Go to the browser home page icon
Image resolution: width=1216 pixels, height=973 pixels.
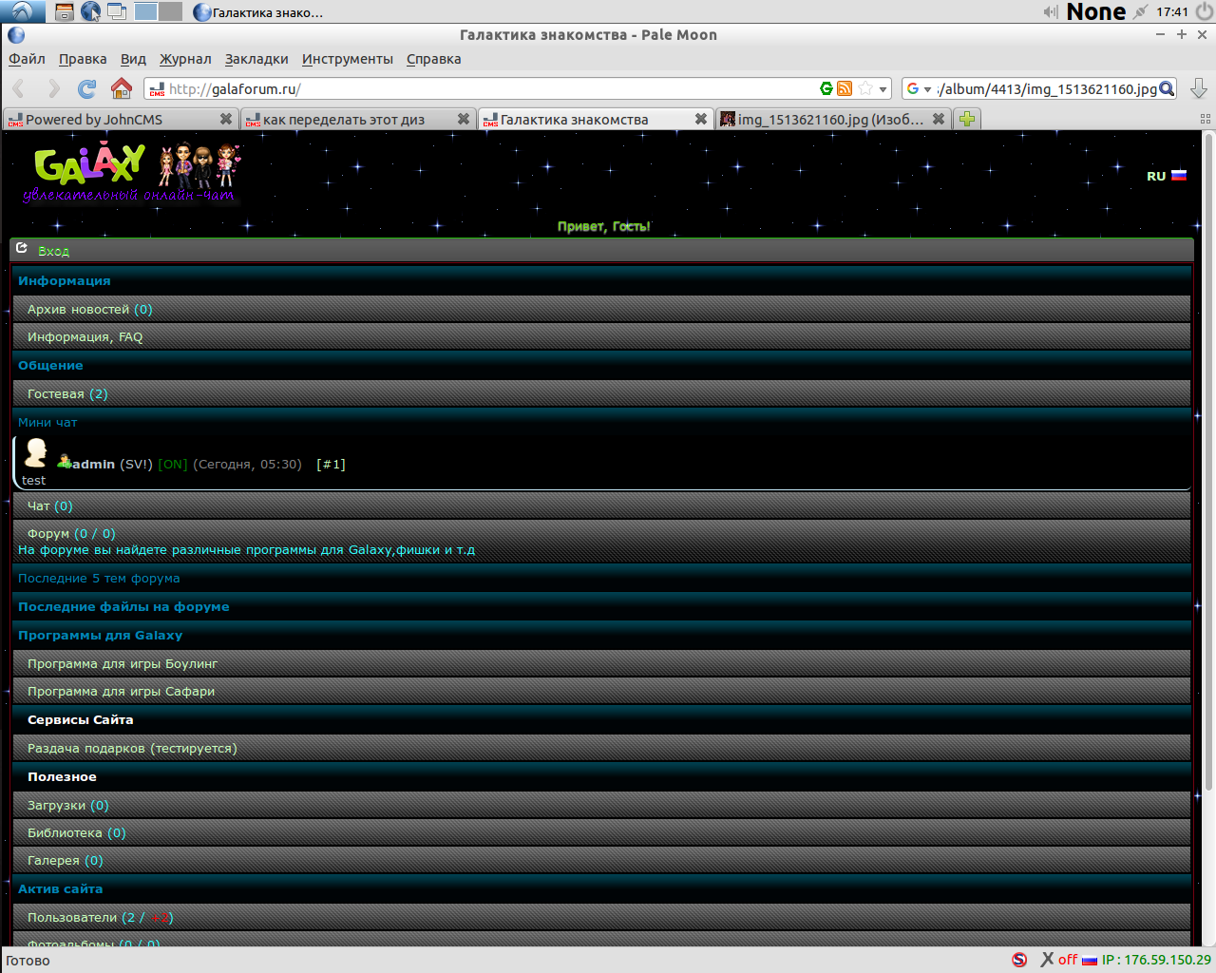122,89
